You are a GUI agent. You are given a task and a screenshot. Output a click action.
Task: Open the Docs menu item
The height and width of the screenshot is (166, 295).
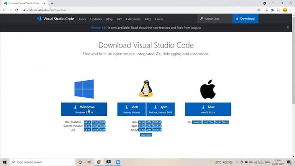pos(83,19)
